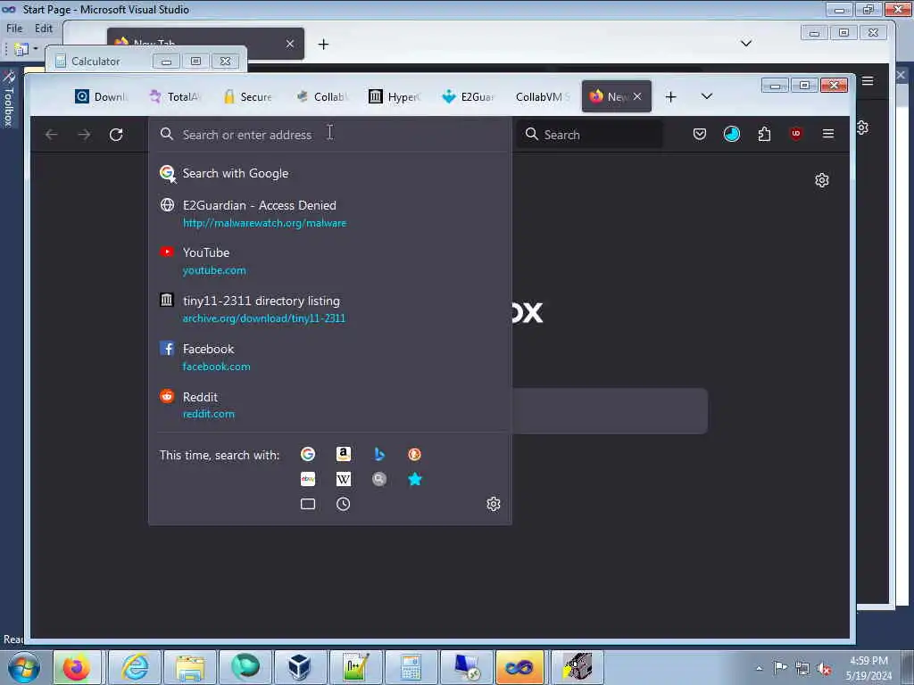The height and width of the screenshot is (685, 914).
Task: Open the Visual Studio File menu
Action: (14, 28)
